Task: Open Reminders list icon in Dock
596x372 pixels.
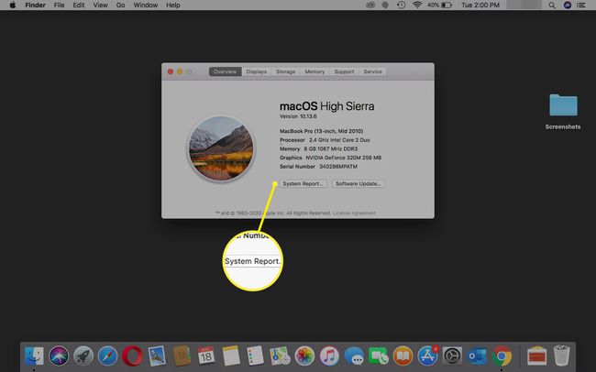Action: pyautogui.click(x=255, y=356)
